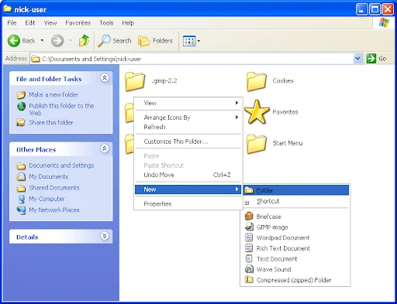Open the Help menu
The width and height of the screenshot is (397, 304).
click(128, 23)
